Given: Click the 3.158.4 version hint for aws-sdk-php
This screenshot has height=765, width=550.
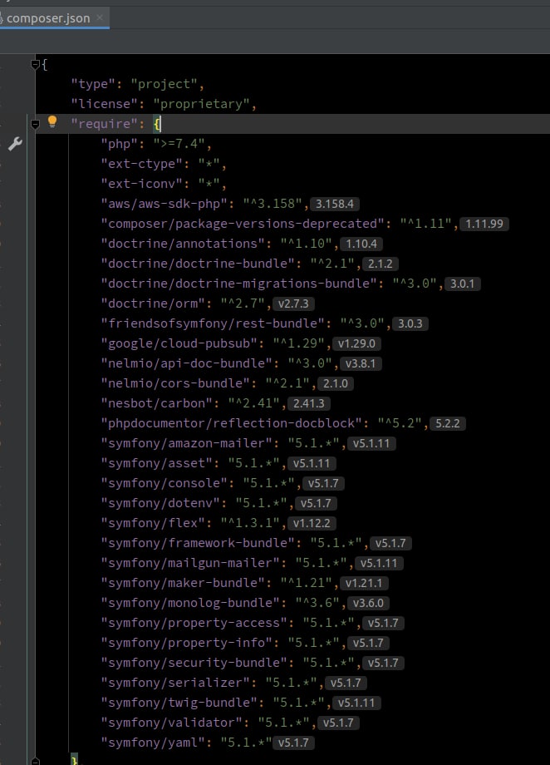Looking at the screenshot, I should 335,204.
